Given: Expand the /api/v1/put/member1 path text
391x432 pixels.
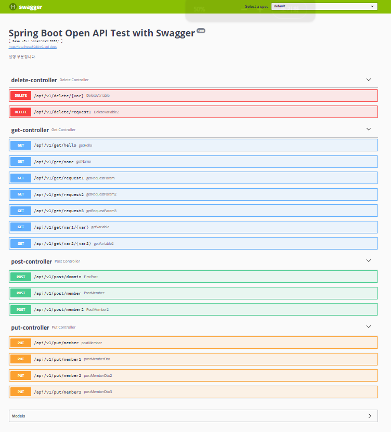Looking at the screenshot, I should (x=58, y=359).
